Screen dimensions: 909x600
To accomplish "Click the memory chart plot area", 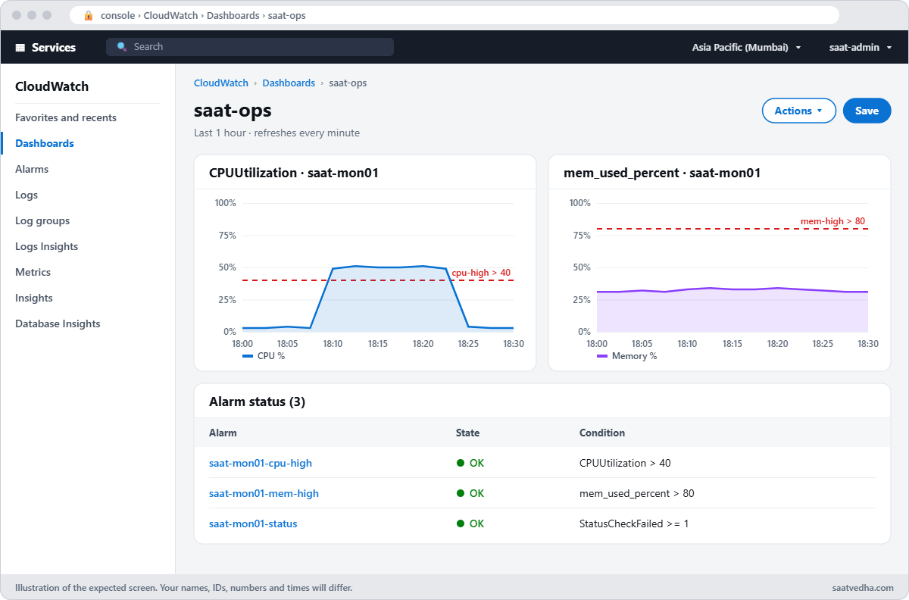I will pos(733,267).
